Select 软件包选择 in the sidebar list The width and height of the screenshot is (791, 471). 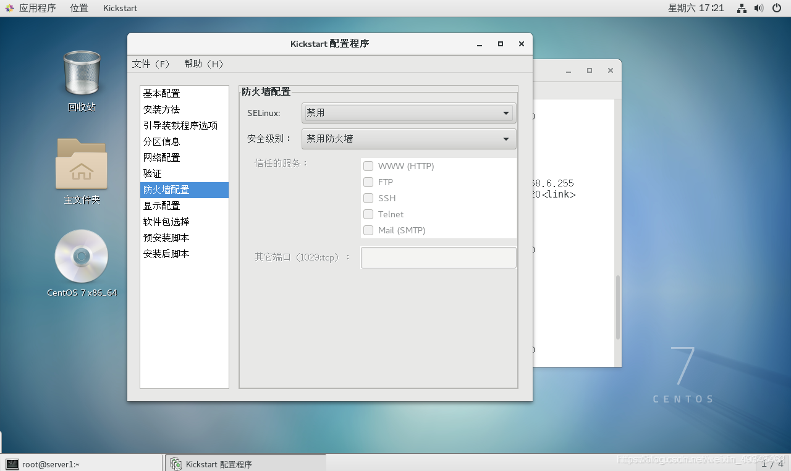click(x=184, y=222)
